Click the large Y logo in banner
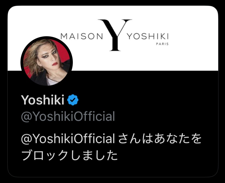Viewport: 225px width, 183px height. [115, 35]
